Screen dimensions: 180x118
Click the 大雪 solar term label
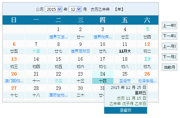point(36,51)
